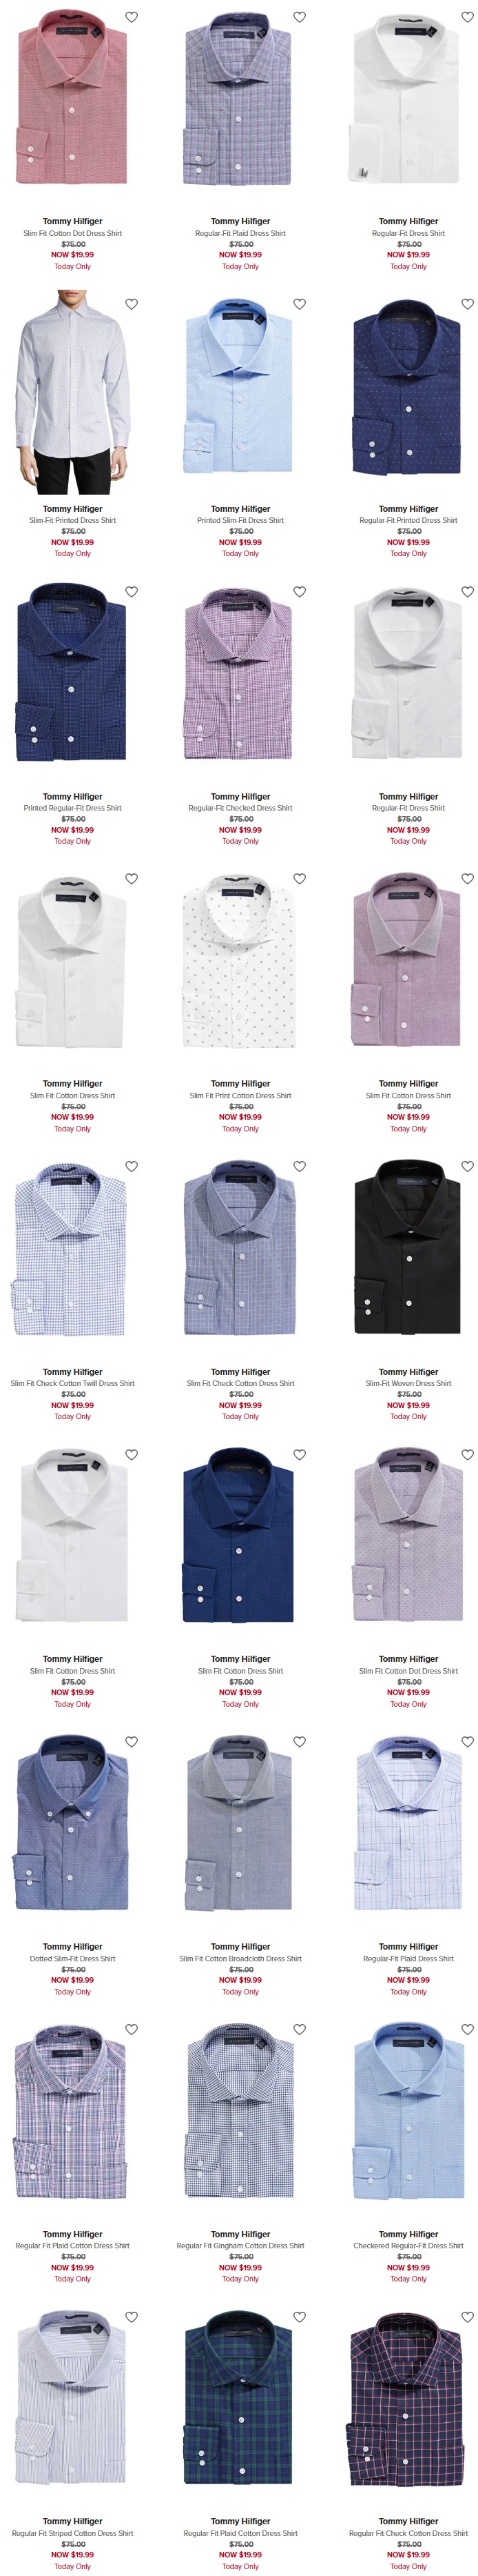Click heart on Regular Fit Gingham Cotton shirt

(300, 2029)
